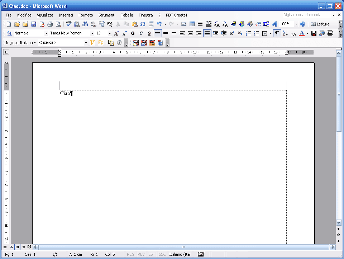Expand the undo history arrow
Image resolution: width=344 pixels, height=259 pixels.
tap(165, 24)
